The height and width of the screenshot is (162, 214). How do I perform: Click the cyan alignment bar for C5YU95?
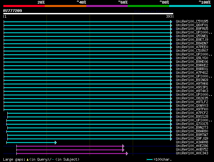point(88,22)
